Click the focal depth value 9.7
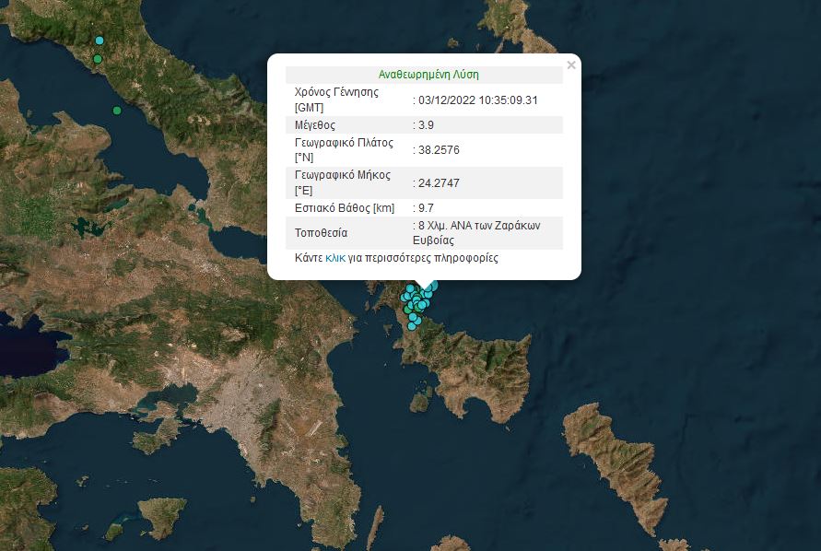The image size is (821, 551). [x=426, y=208]
